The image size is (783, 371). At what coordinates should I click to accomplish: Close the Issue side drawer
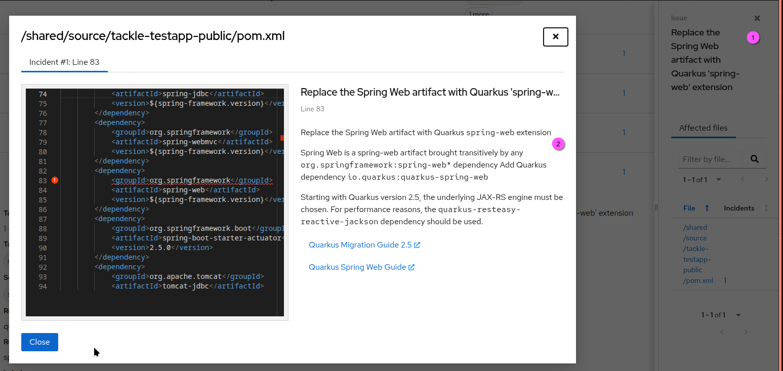[757, 18]
